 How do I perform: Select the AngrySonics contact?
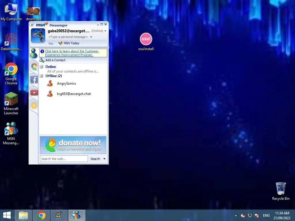[67, 83]
